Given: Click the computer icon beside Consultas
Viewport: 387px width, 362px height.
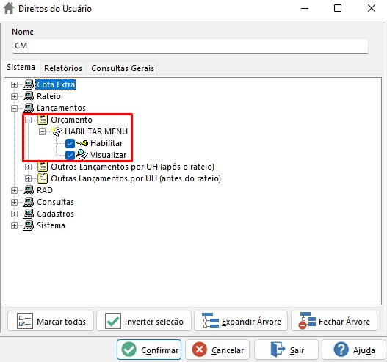Looking at the screenshot, I should pyautogui.click(x=29, y=202).
